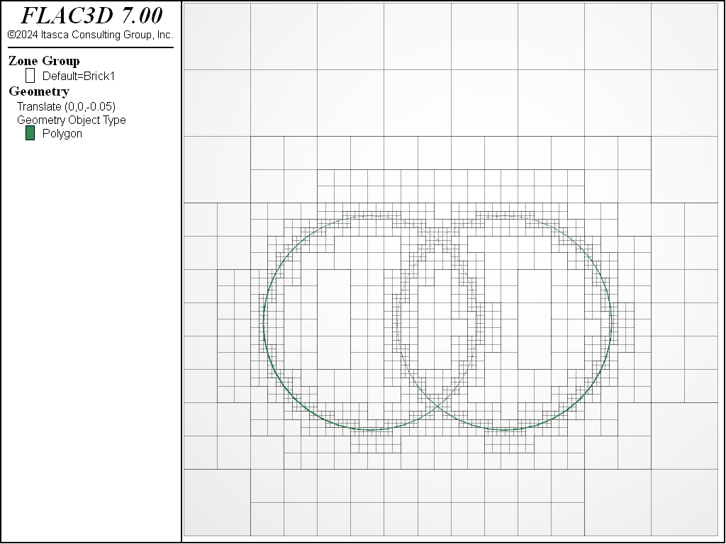Select the Geometry legend heading

[x=39, y=91]
